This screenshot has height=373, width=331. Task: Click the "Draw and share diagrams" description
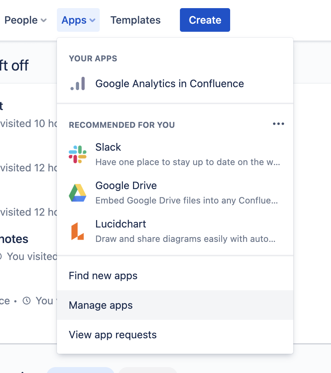click(x=185, y=239)
